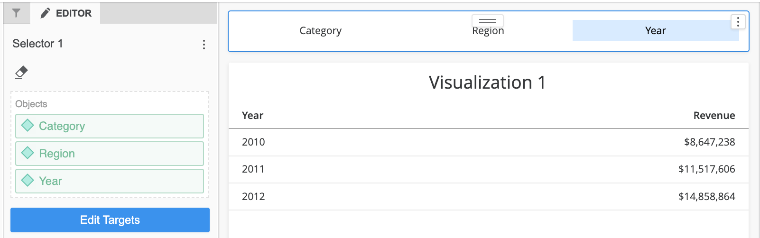Switch to the EDITOR tab

[x=66, y=13]
